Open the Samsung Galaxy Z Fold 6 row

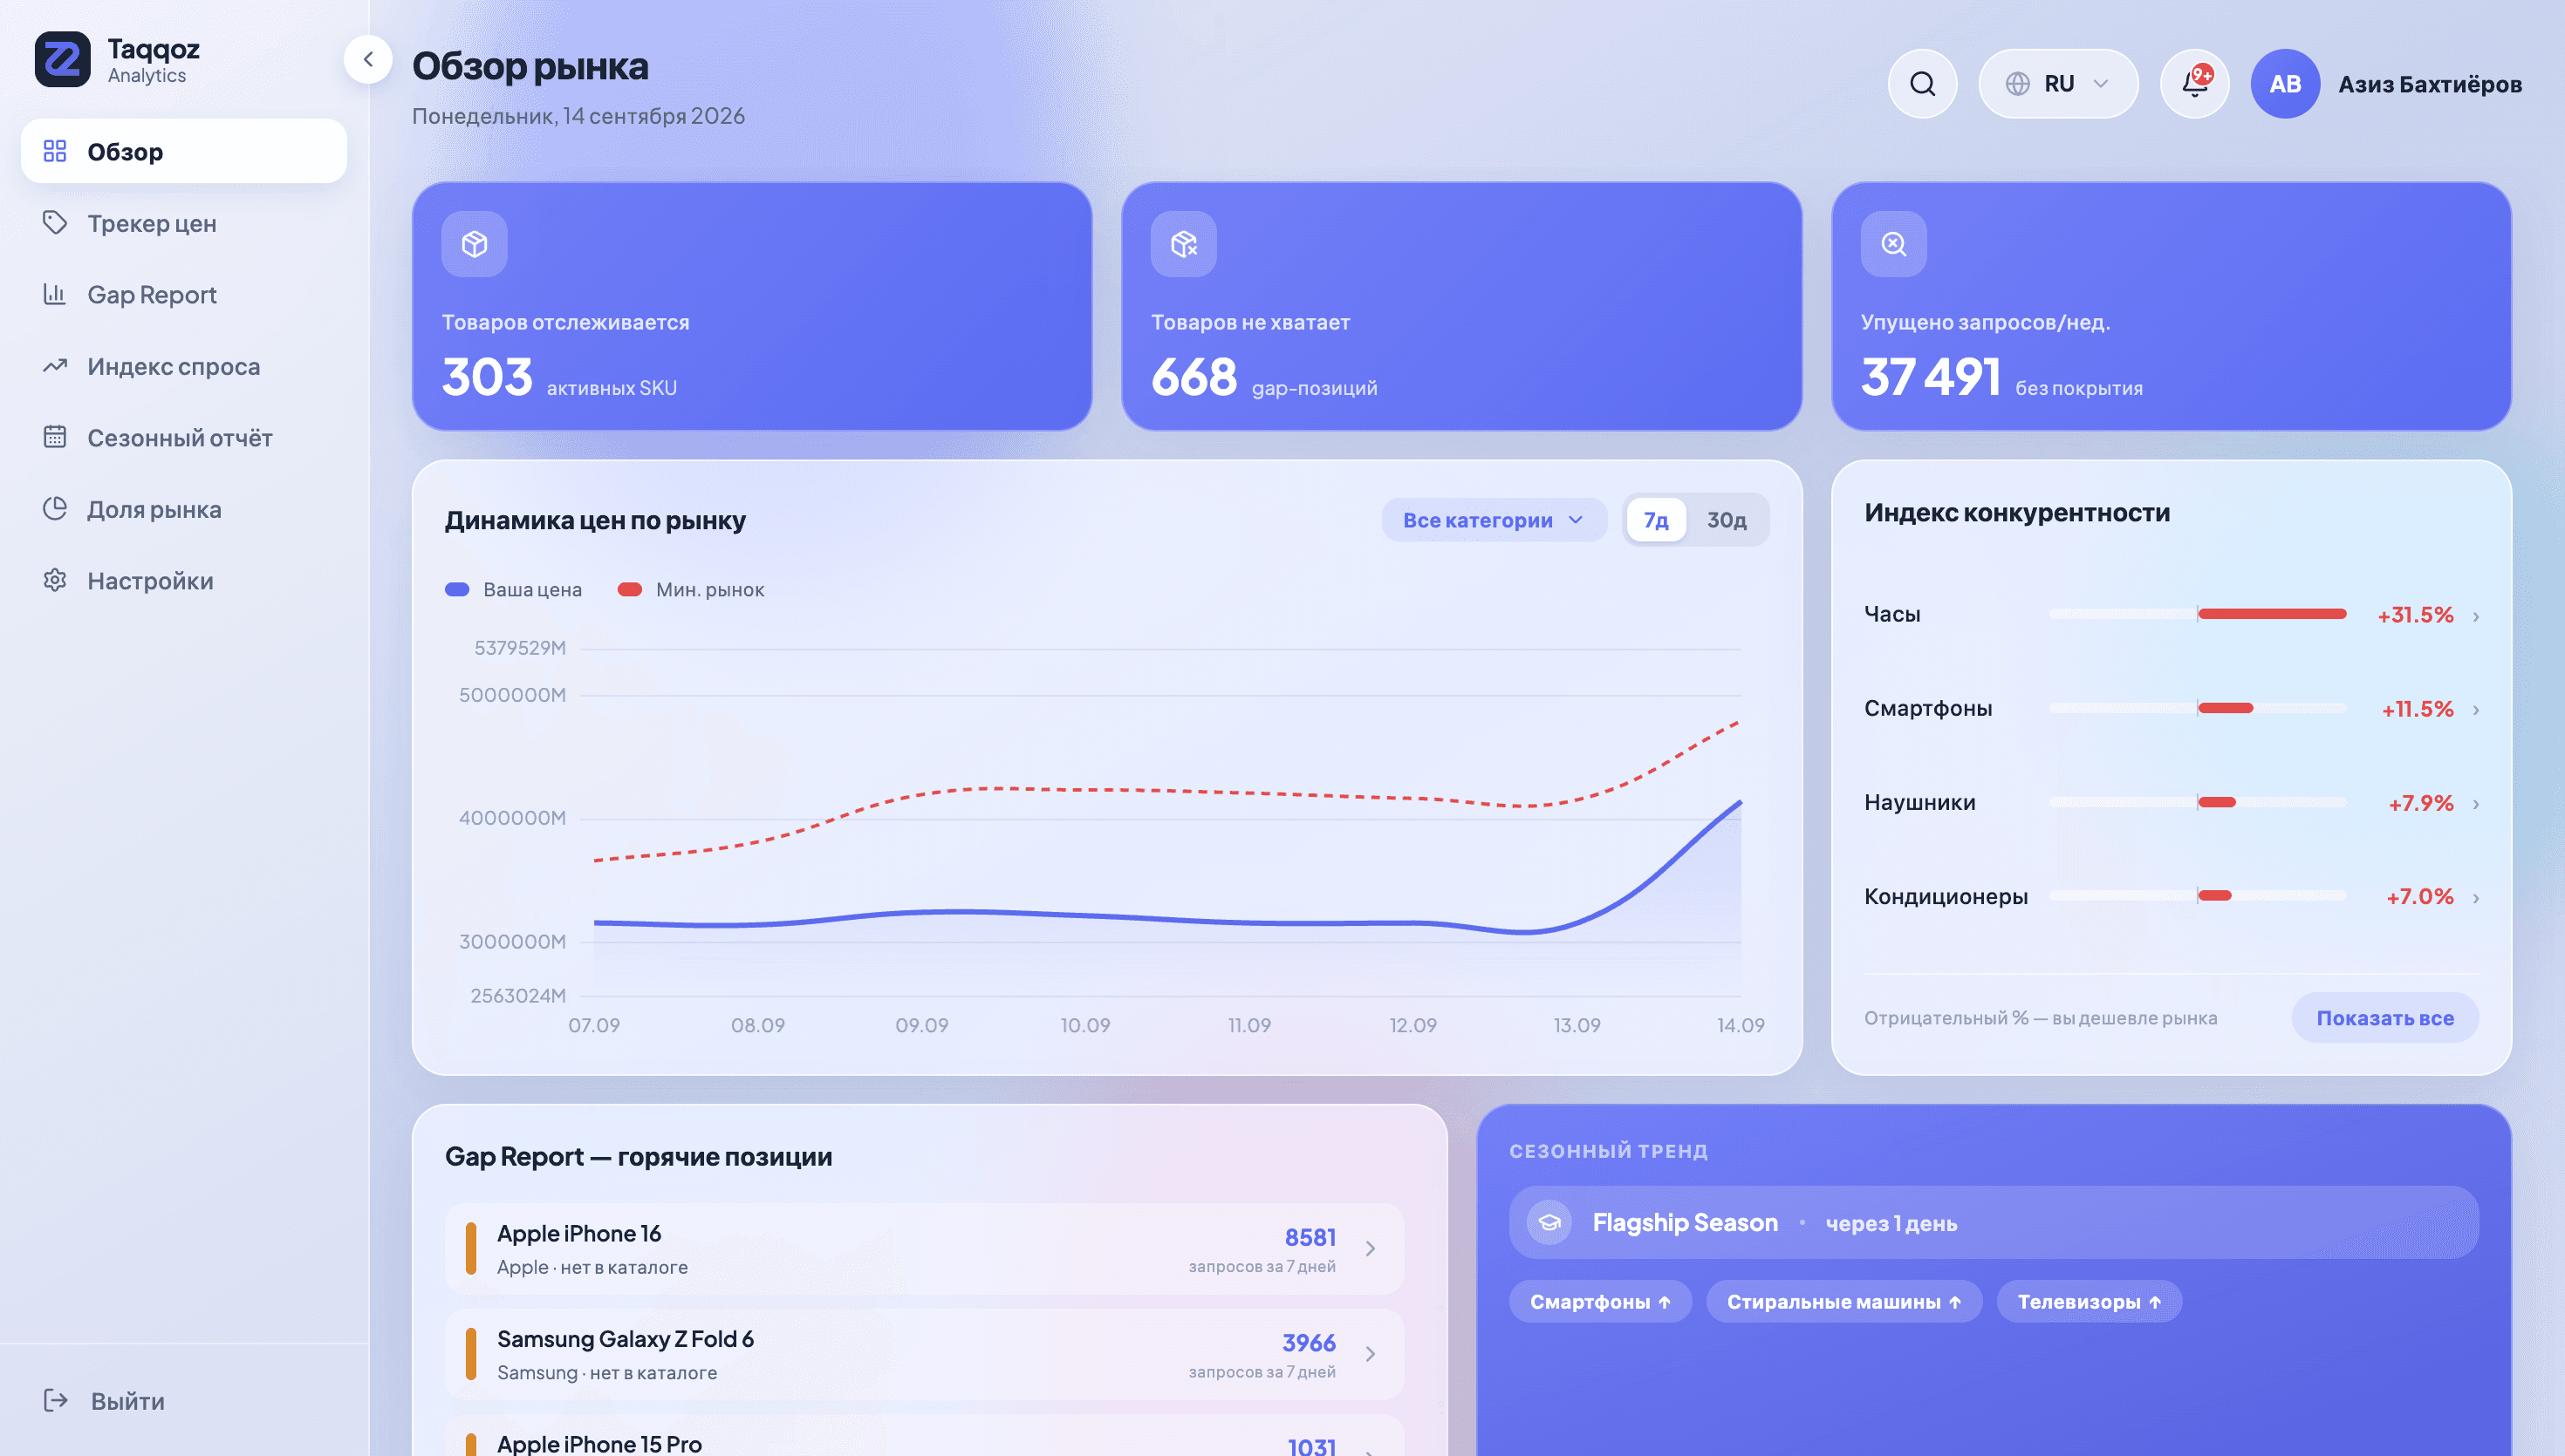(925, 1354)
